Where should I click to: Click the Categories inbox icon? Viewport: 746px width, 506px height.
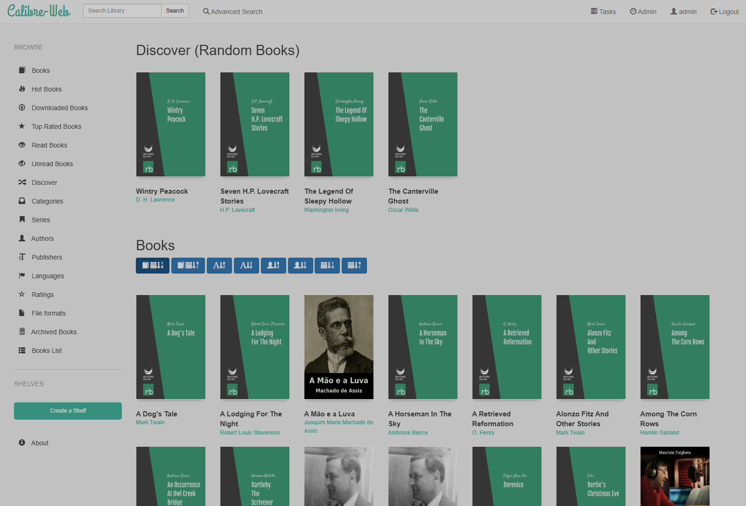[22, 201]
